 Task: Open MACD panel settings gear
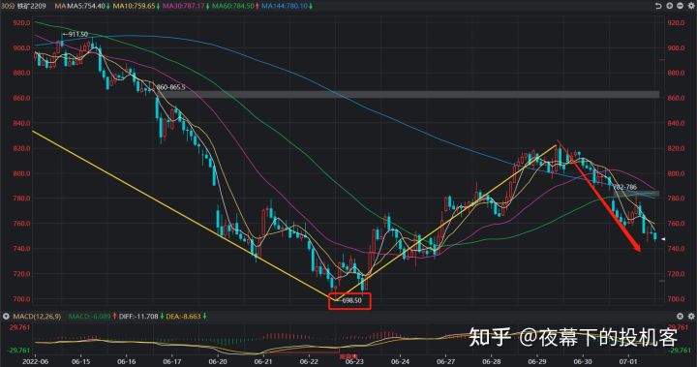(691, 316)
